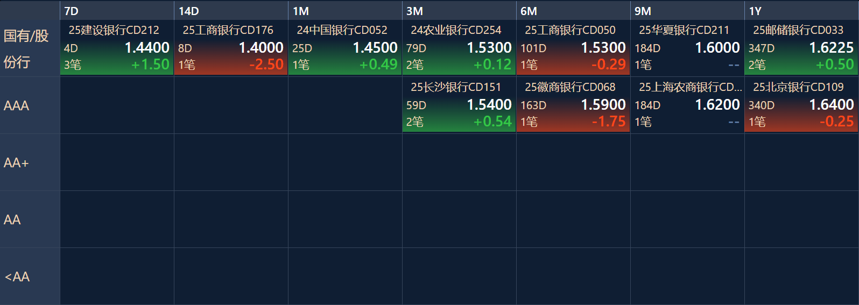
Task: Click the 8D remaining term label
Action: [x=185, y=48]
